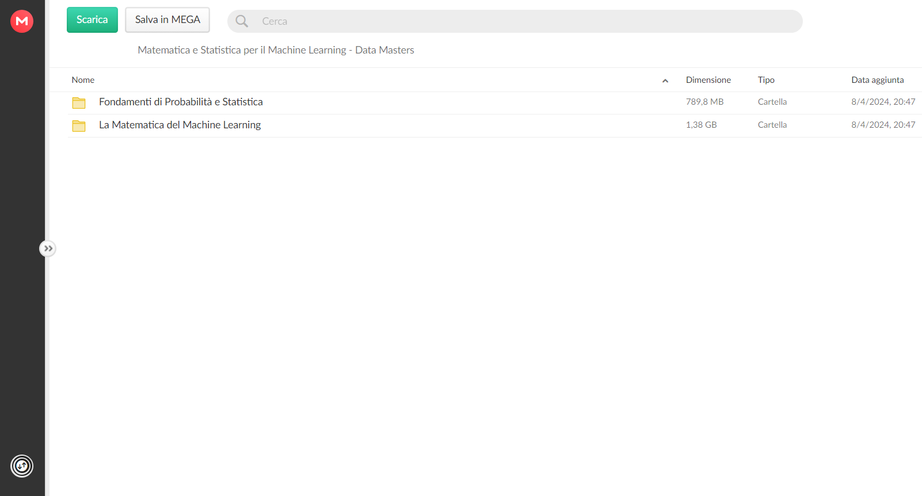Sort by Data aggiunta column header
922x496 pixels.
point(877,80)
